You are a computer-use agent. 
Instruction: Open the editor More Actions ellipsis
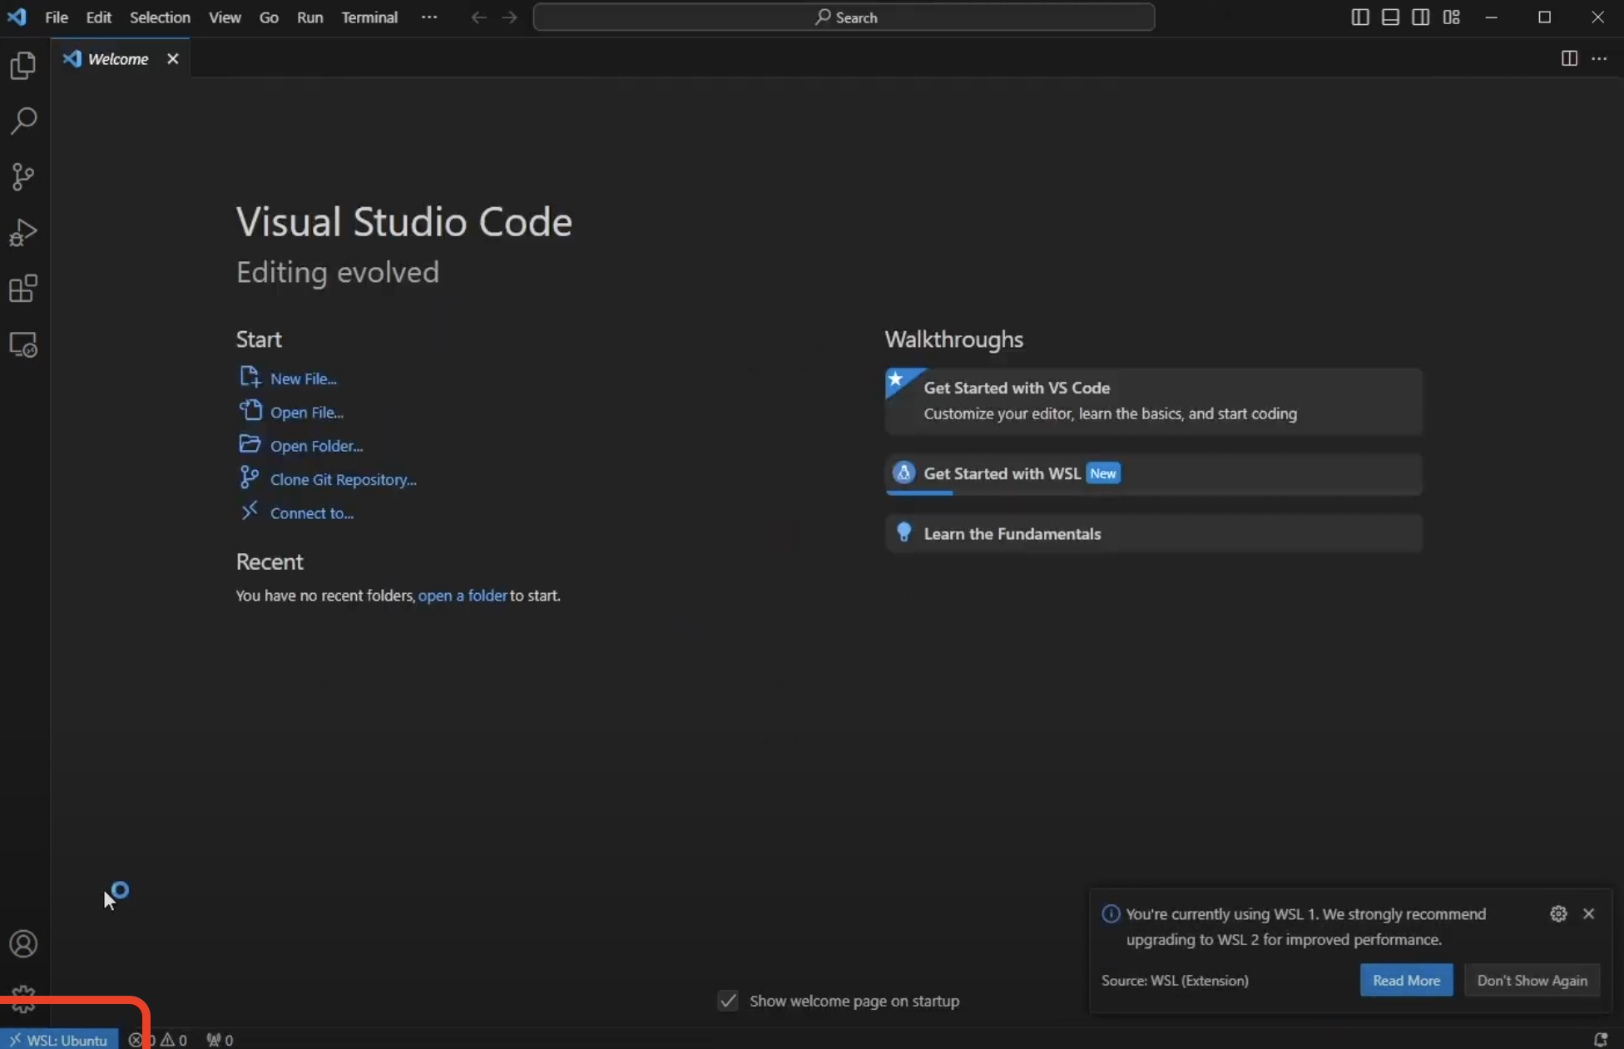click(1599, 58)
